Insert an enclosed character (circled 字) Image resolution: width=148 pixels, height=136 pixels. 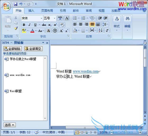[x=55, y=31]
